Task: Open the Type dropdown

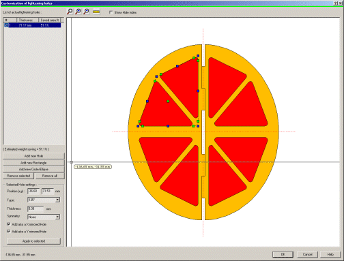Action: coord(57,200)
